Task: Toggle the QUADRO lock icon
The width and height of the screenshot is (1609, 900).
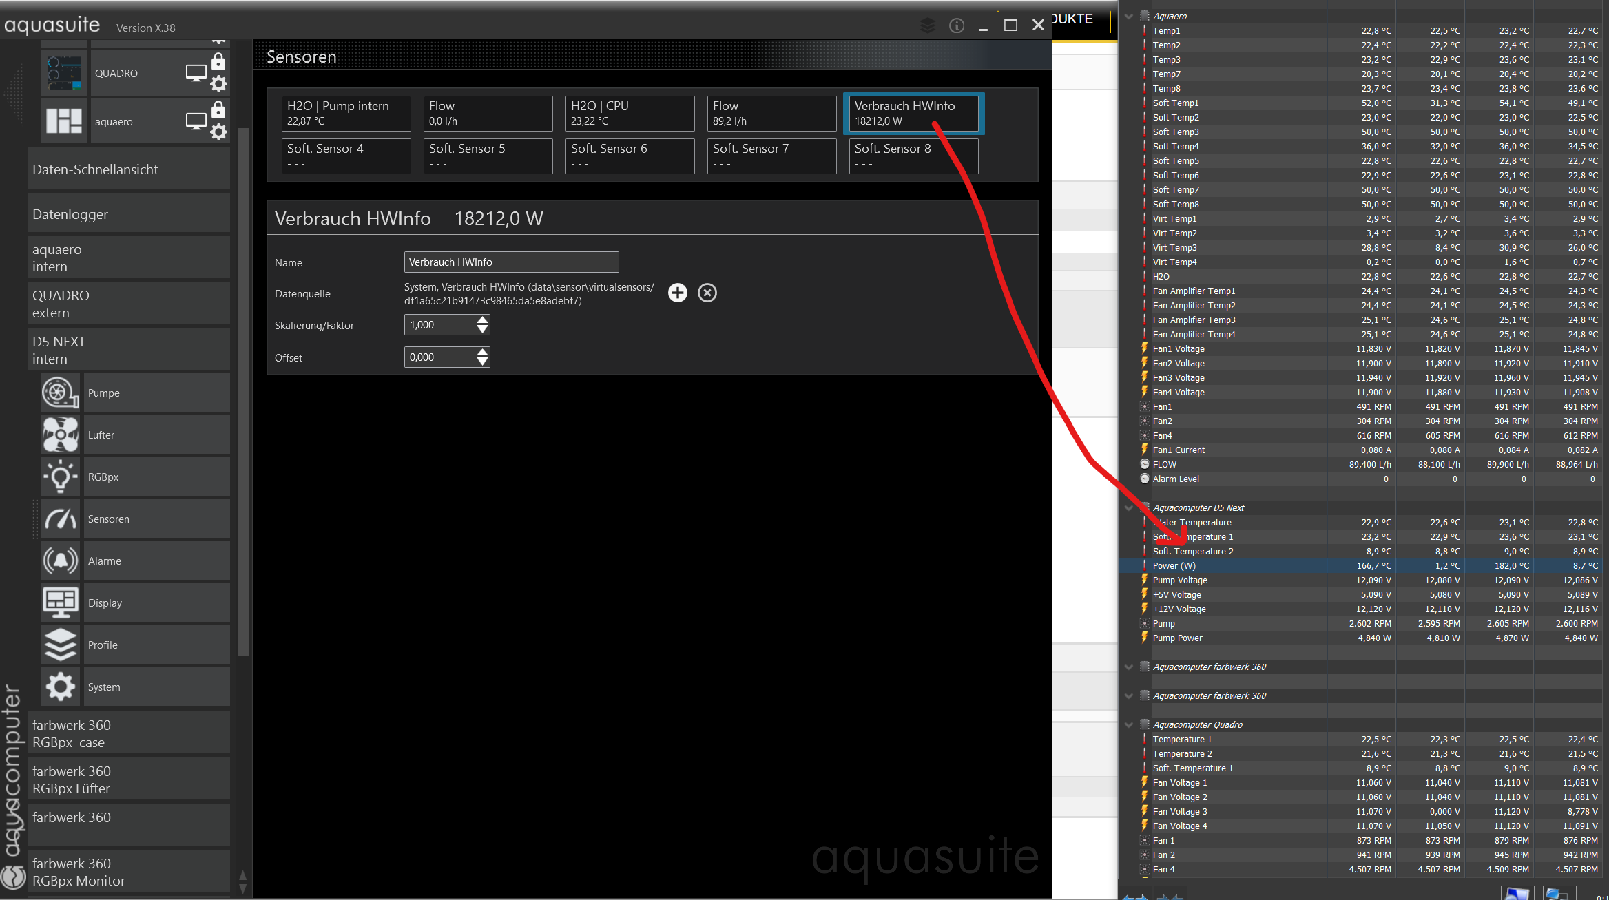Action: 218,62
